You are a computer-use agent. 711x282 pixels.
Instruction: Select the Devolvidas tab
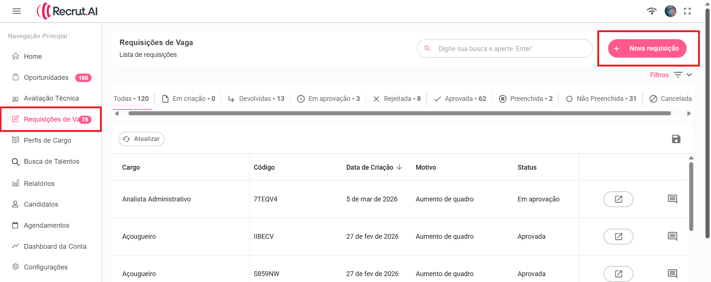pyautogui.click(x=256, y=99)
